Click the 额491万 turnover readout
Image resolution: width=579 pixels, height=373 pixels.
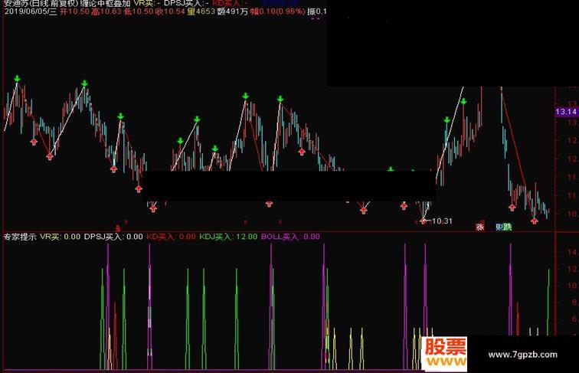point(233,11)
